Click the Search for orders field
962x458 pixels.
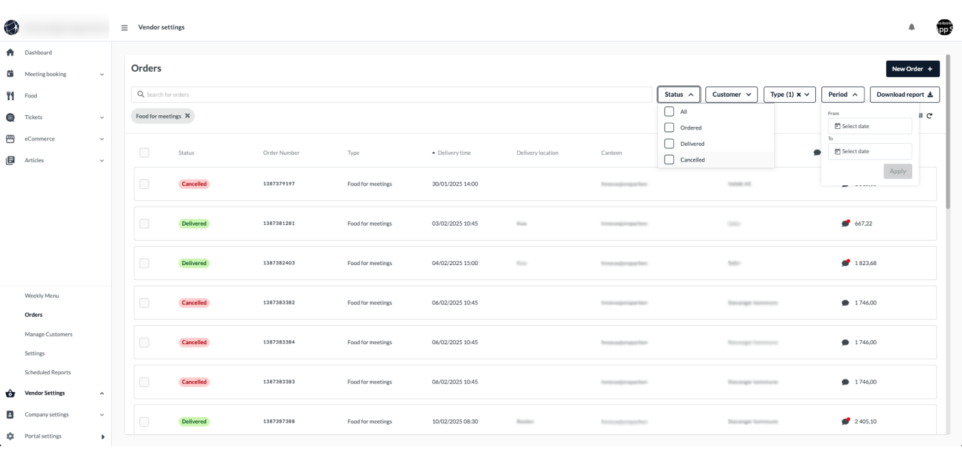click(391, 95)
